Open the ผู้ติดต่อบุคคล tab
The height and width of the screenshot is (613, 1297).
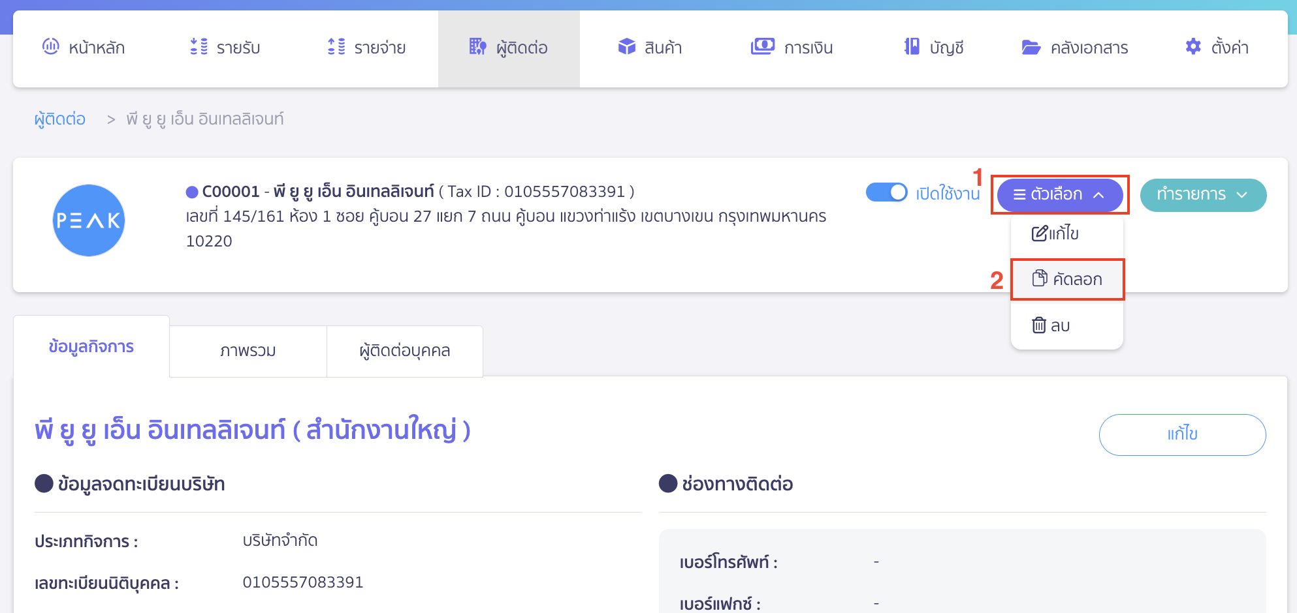click(x=404, y=351)
